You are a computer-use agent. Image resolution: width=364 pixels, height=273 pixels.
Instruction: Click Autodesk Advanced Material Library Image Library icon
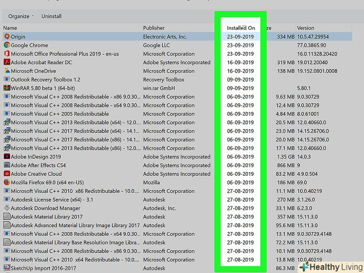[x=6, y=225]
